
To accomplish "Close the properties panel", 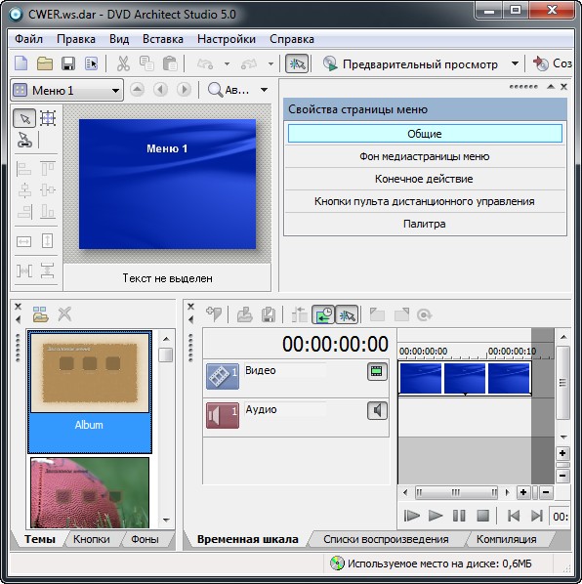I will (563, 86).
